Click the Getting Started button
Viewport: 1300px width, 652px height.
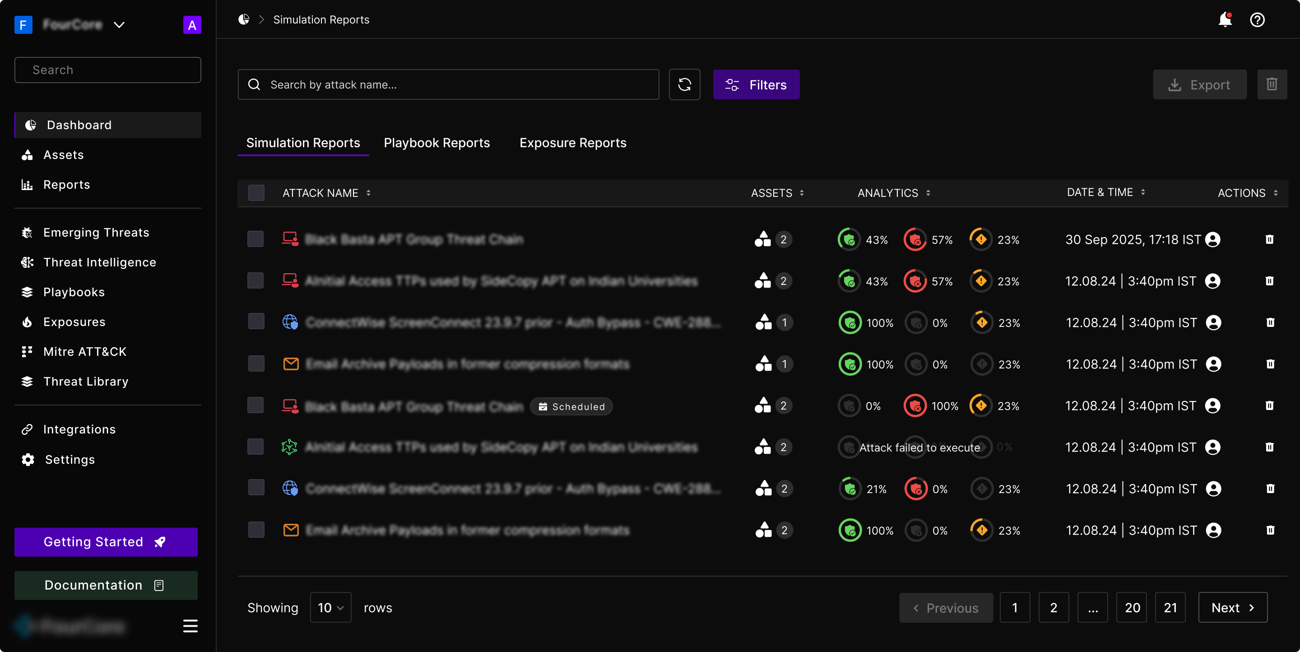(106, 542)
